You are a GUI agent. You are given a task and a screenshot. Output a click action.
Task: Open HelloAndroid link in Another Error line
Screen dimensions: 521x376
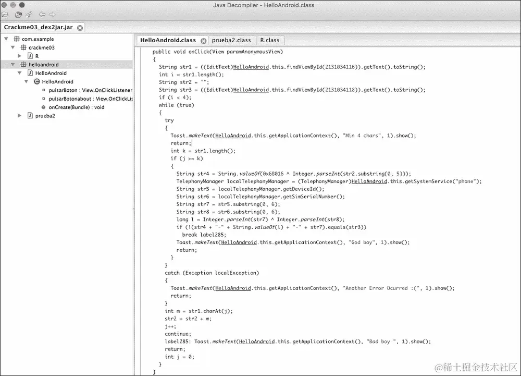[x=233, y=288]
